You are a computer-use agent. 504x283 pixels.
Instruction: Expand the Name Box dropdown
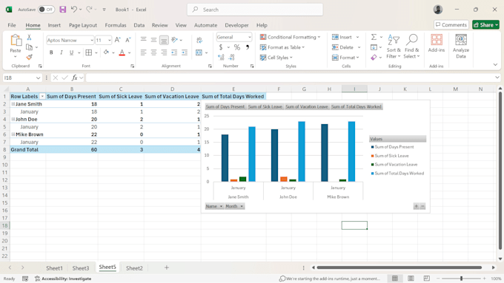[38, 78]
